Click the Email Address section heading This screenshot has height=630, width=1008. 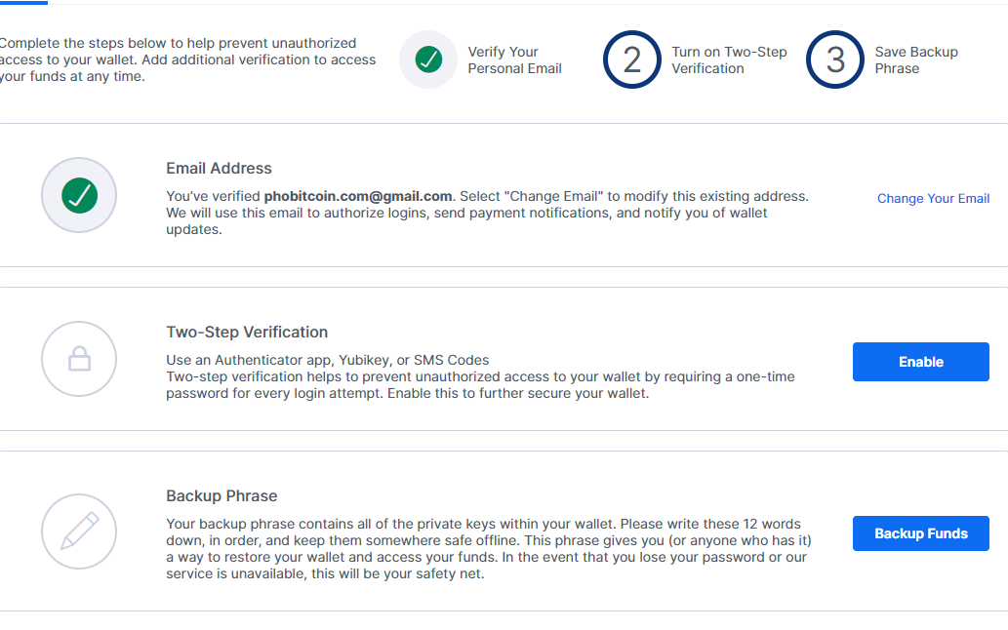point(219,168)
